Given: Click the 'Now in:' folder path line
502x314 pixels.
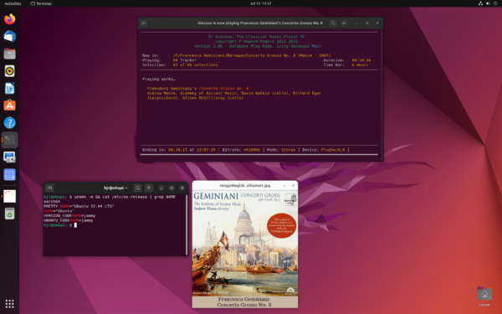Looking at the screenshot, I should click(x=236, y=55).
